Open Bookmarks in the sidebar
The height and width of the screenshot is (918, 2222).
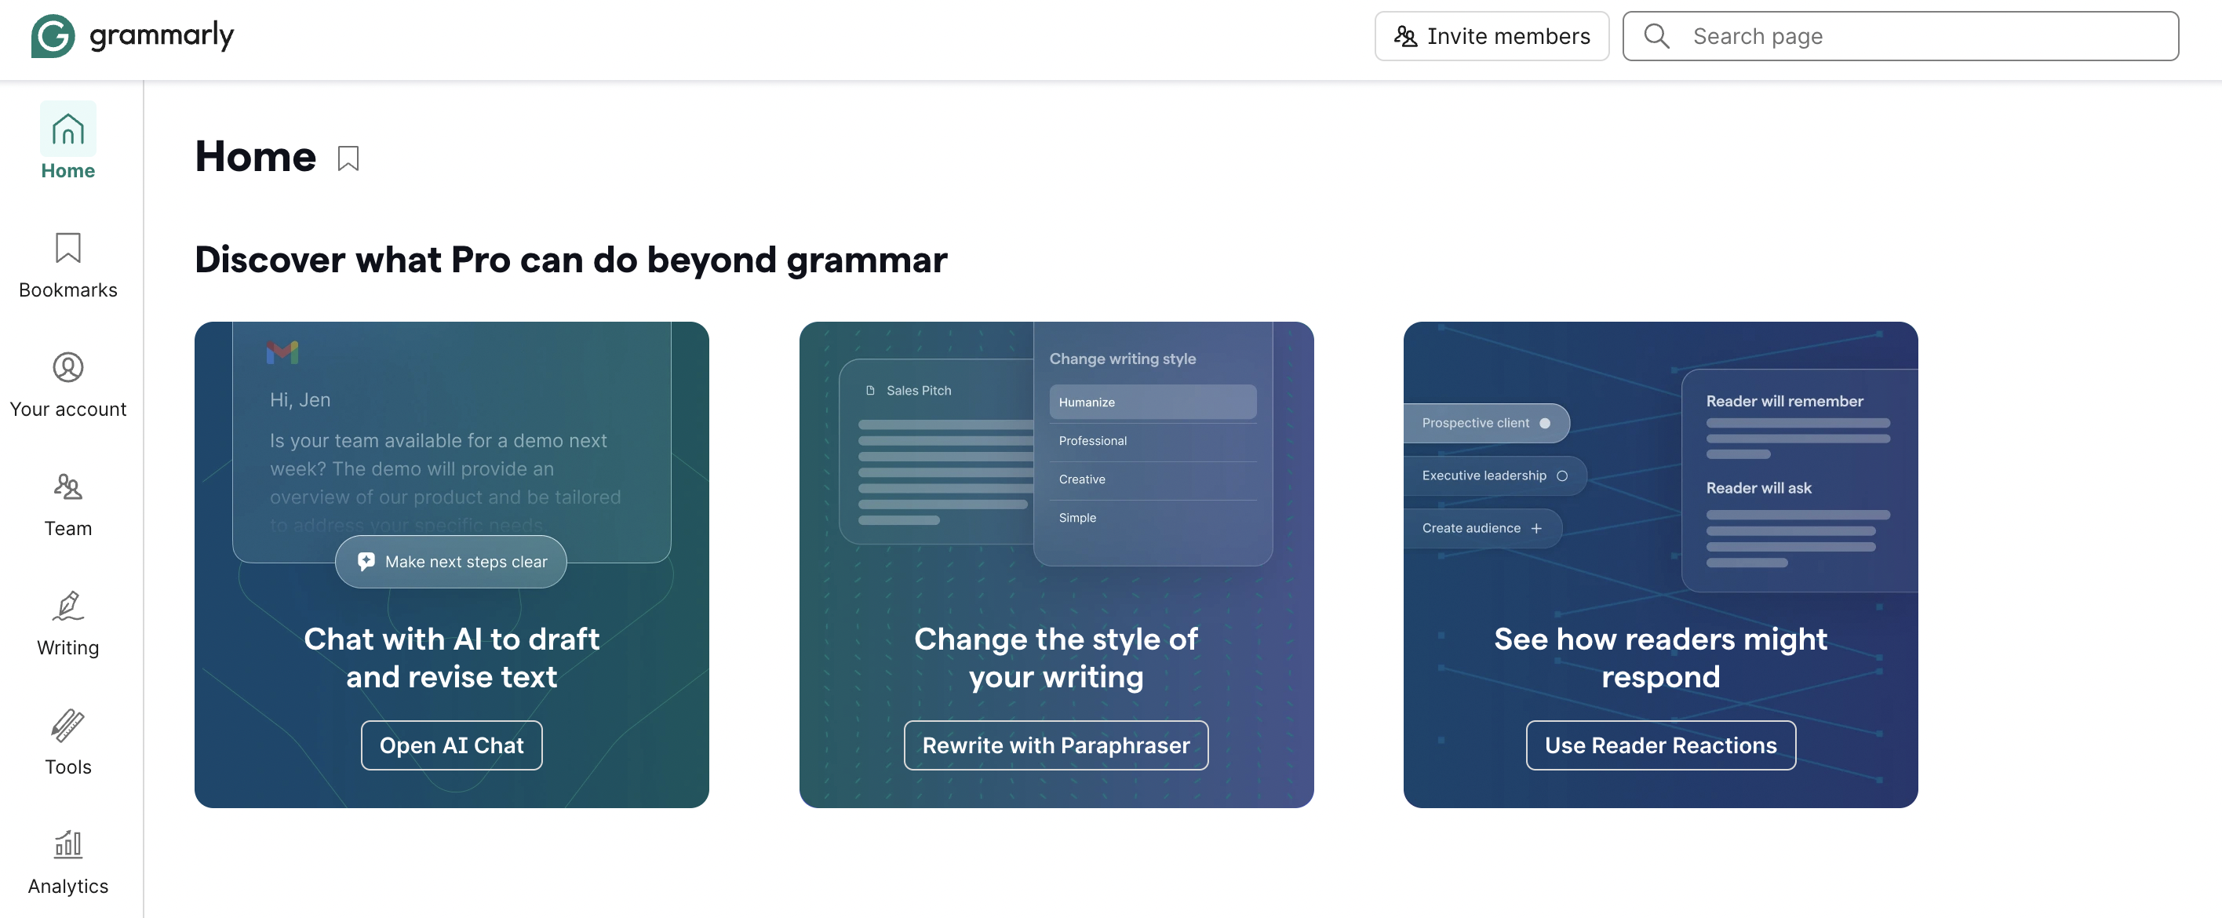point(68,266)
